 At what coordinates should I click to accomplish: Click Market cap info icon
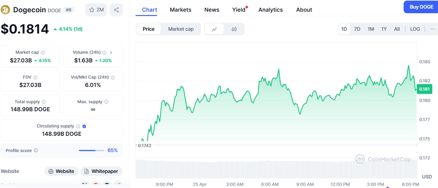pos(43,53)
